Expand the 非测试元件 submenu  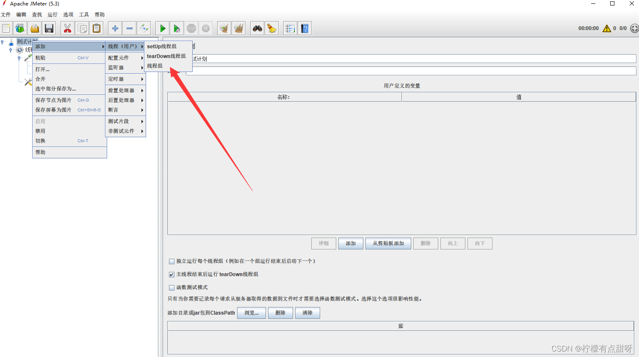point(125,131)
